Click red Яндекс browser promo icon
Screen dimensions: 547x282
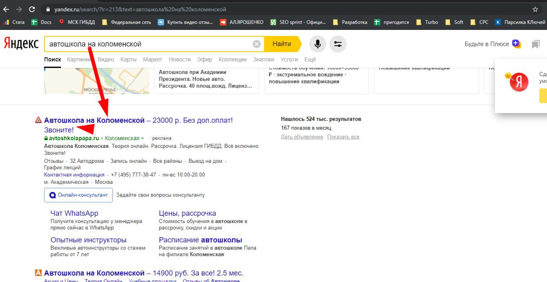[519, 82]
